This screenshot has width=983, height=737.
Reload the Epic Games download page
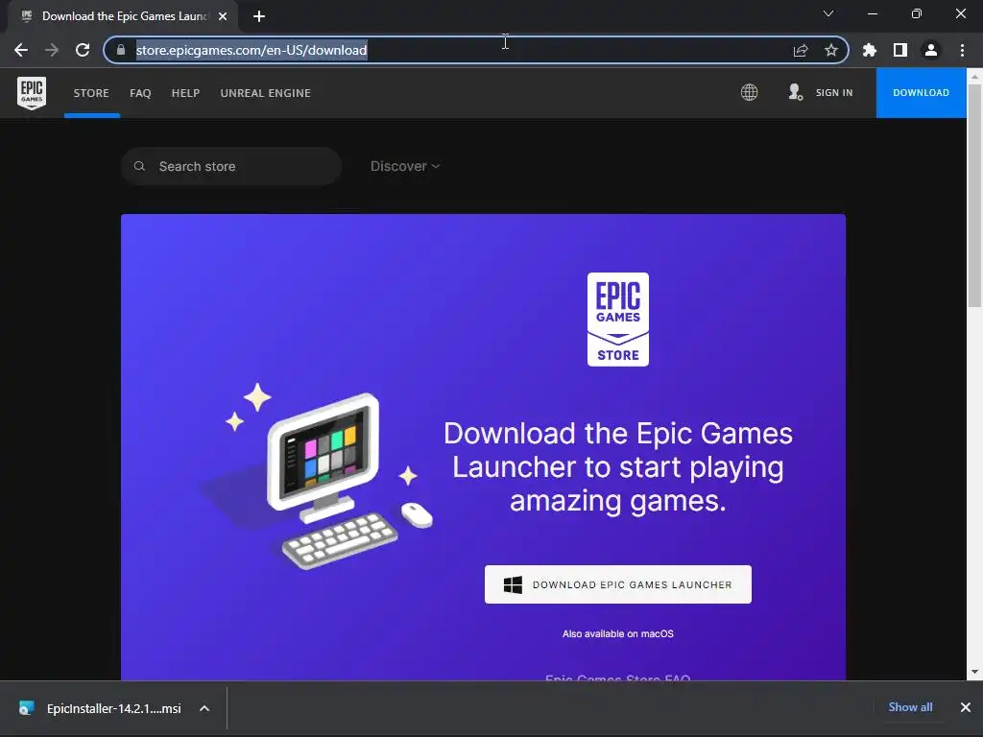point(83,50)
